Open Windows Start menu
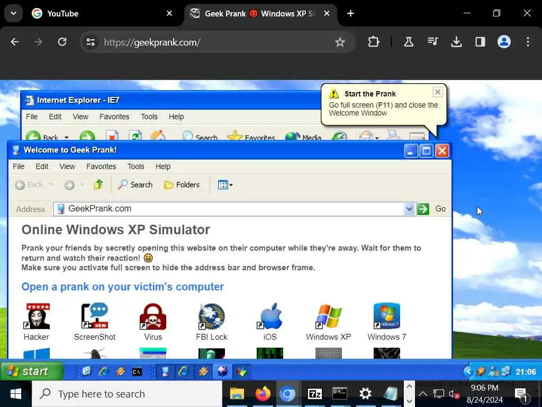The width and height of the screenshot is (542, 407). coord(15,394)
